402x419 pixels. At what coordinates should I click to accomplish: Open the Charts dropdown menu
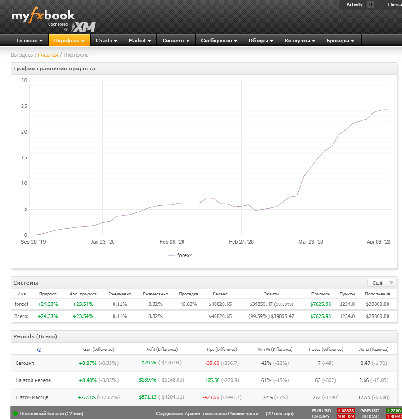tap(106, 41)
